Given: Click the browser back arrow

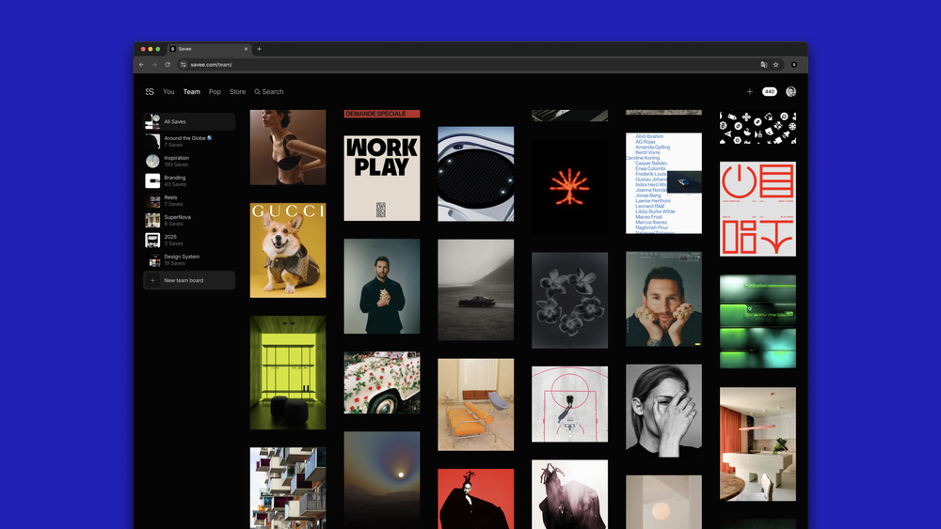Looking at the screenshot, I should click(x=141, y=65).
